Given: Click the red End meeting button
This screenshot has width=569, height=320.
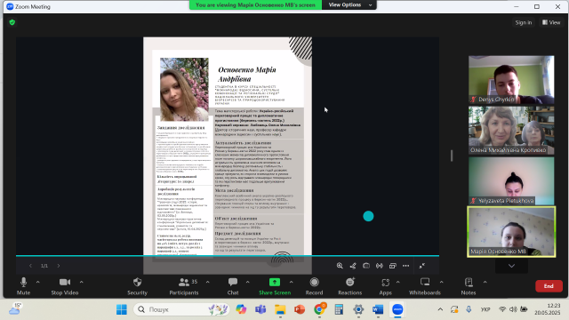Looking at the screenshot, I should click(549, 286).
